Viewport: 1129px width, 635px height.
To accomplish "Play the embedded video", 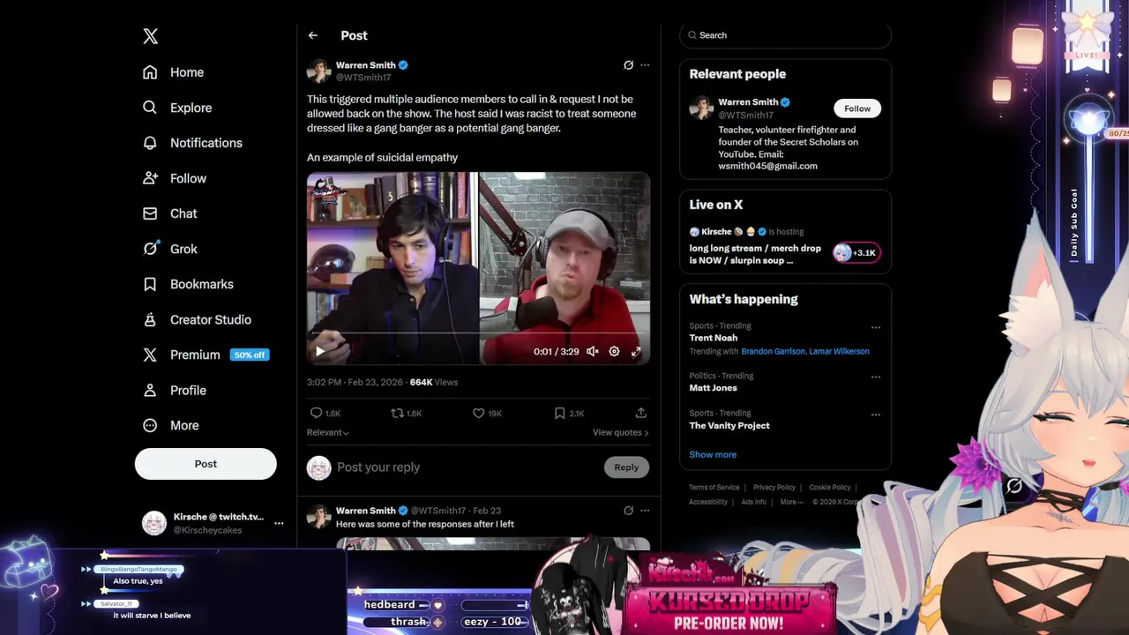I will (x=320, y=351).
